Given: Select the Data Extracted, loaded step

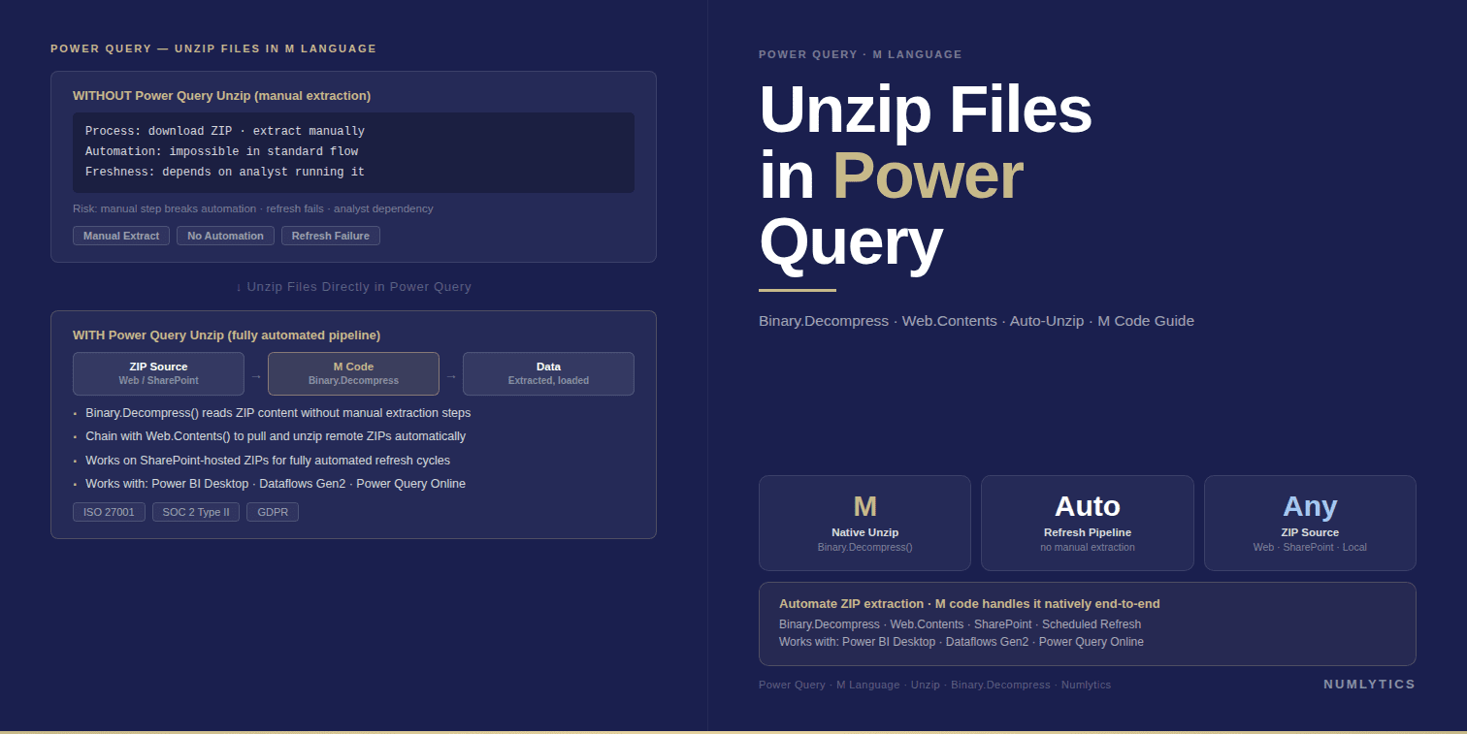Looking at the screenshot, I should [x=548, y=373].
